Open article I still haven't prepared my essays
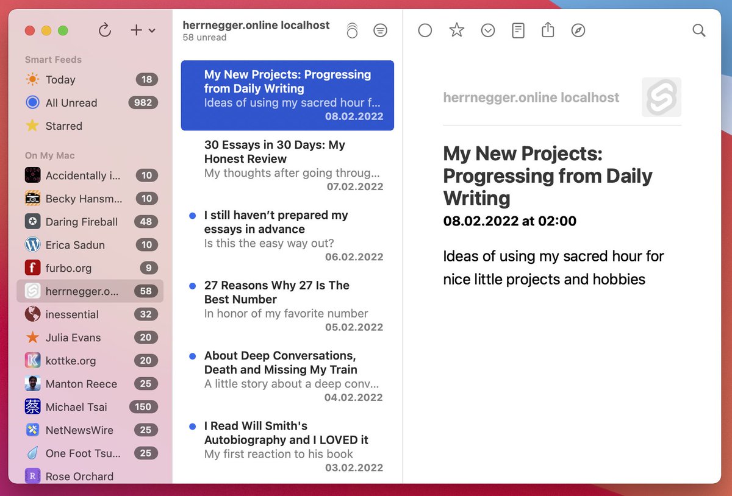732x496 pixels. tap(287, 236)
